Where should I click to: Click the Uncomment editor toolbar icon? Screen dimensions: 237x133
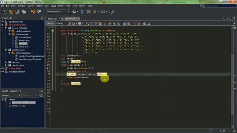tap(149, 23)
